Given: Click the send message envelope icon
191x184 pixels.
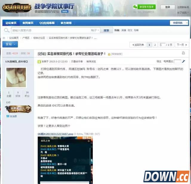Looking at the screenshot, I should click(x=8, y=116).
